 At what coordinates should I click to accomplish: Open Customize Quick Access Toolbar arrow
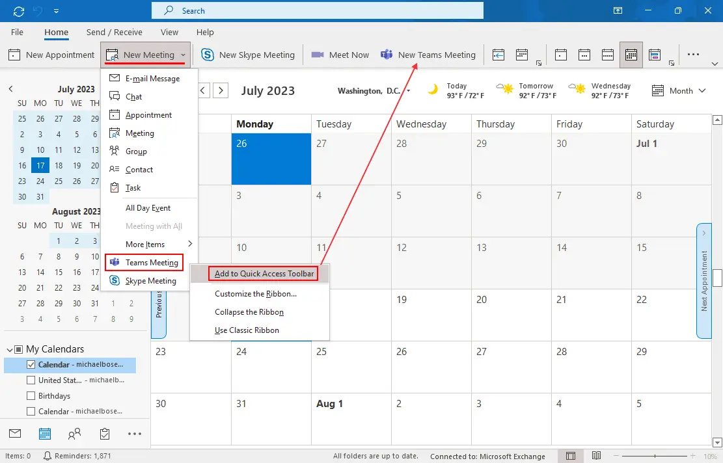click(x=56, y=11)
